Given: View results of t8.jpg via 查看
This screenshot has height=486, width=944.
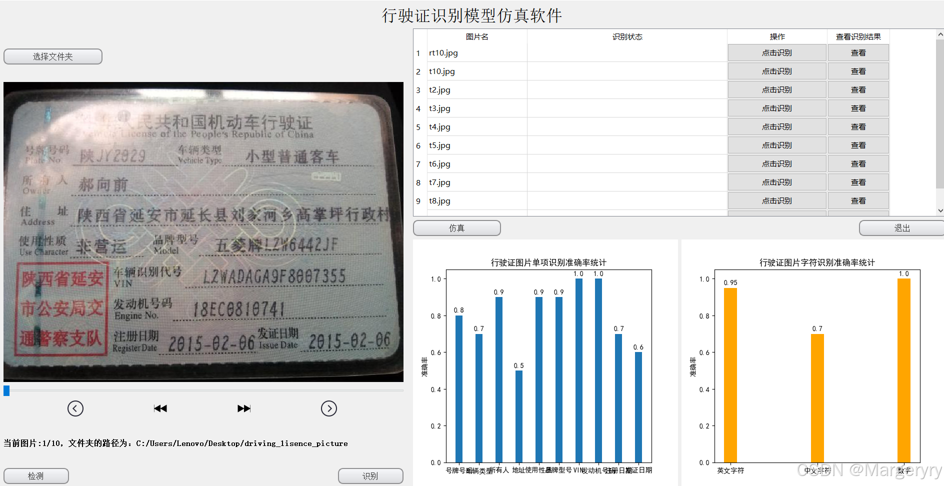Looking at the screenshot, I should [x=858, y=200].
